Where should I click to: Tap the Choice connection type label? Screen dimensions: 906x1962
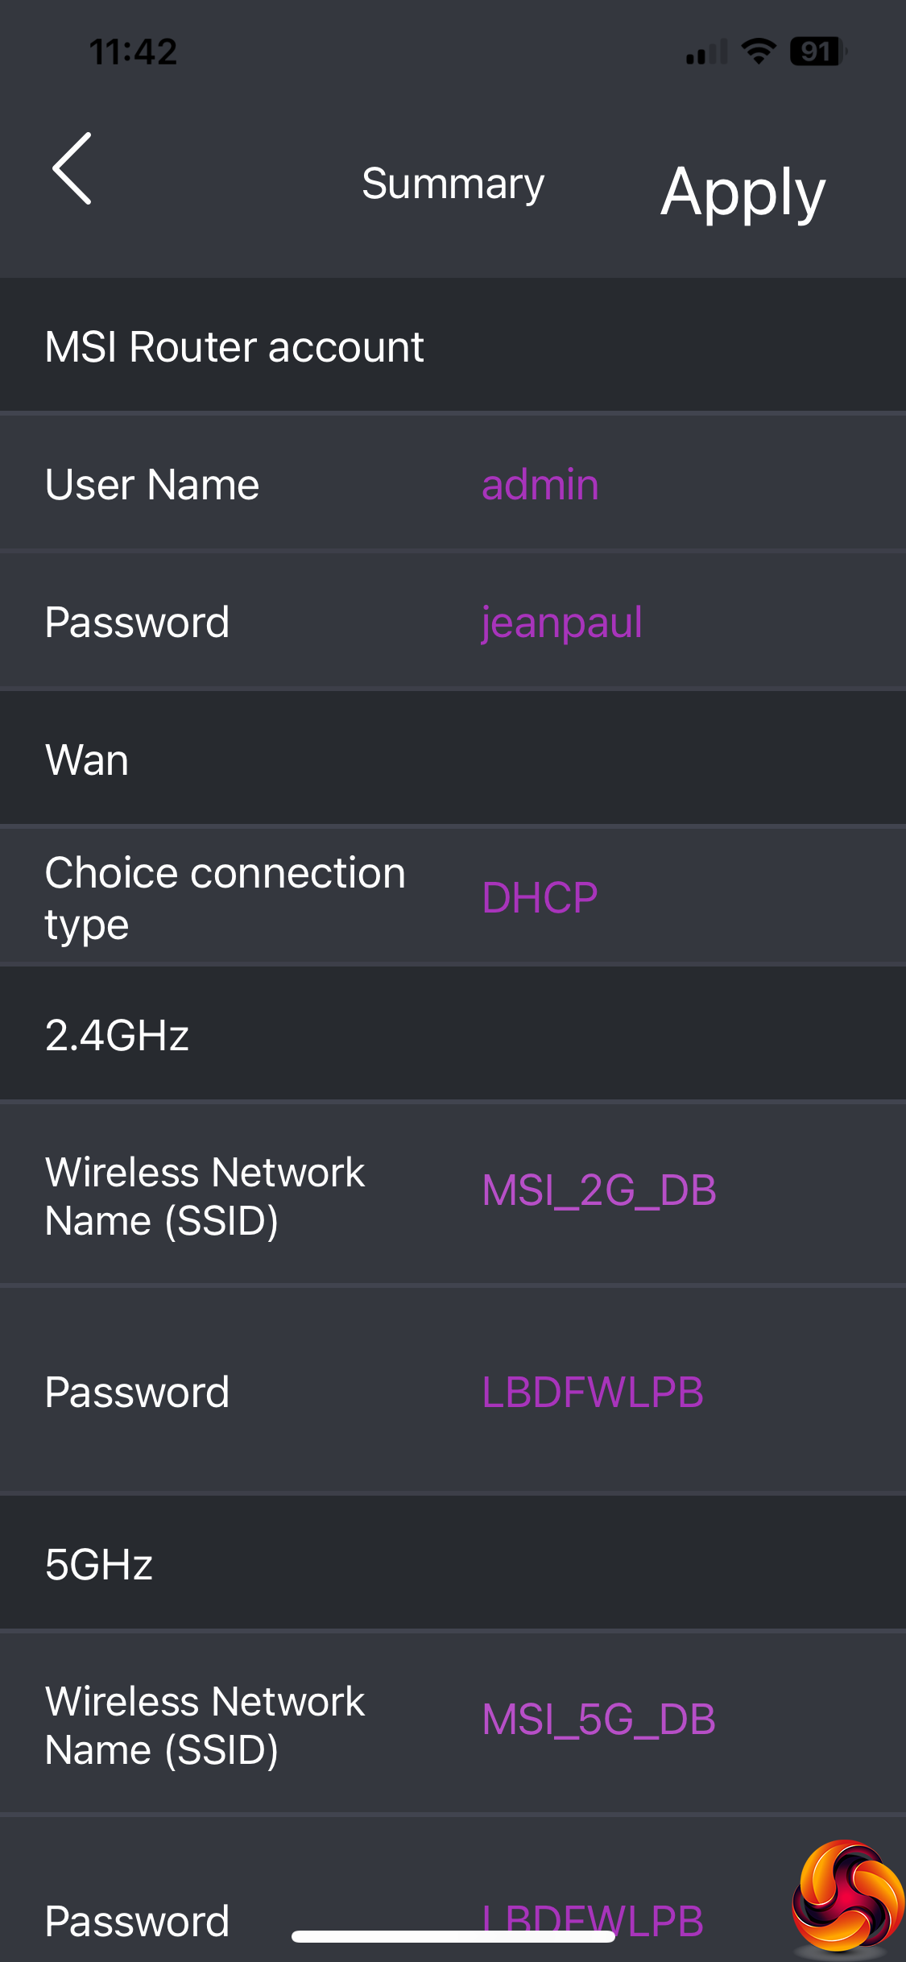point(225,897)
